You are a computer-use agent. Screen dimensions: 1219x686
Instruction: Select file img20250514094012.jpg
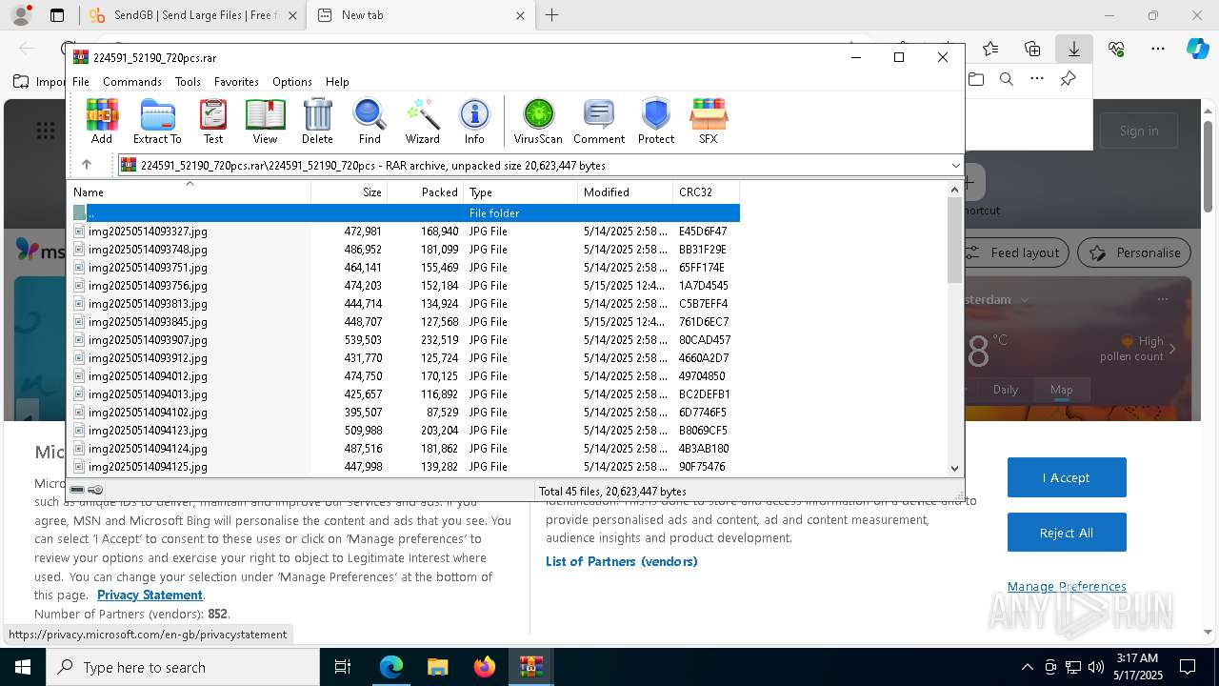(x=405, y=376)
